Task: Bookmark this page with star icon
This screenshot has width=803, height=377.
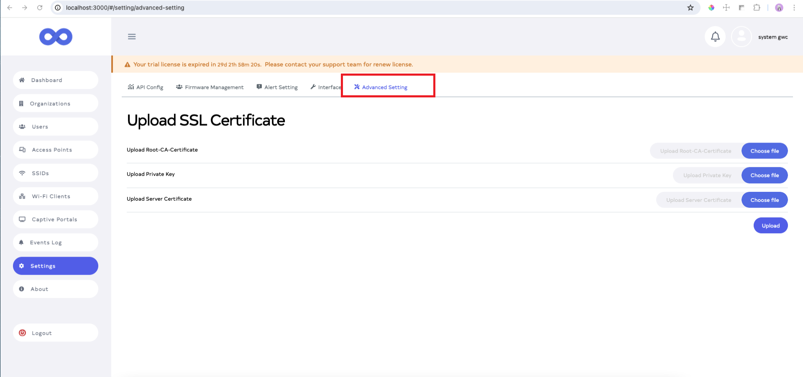Action: click(690, 8)
